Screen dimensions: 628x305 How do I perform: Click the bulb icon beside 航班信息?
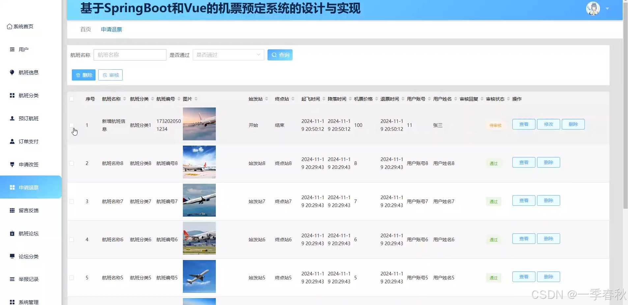point(12,72)
